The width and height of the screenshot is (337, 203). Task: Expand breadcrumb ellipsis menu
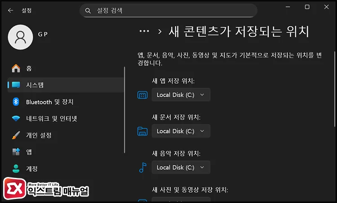point(144,31)
